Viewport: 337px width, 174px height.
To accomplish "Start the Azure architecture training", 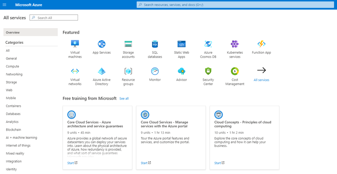I will (x=71, y=163).
